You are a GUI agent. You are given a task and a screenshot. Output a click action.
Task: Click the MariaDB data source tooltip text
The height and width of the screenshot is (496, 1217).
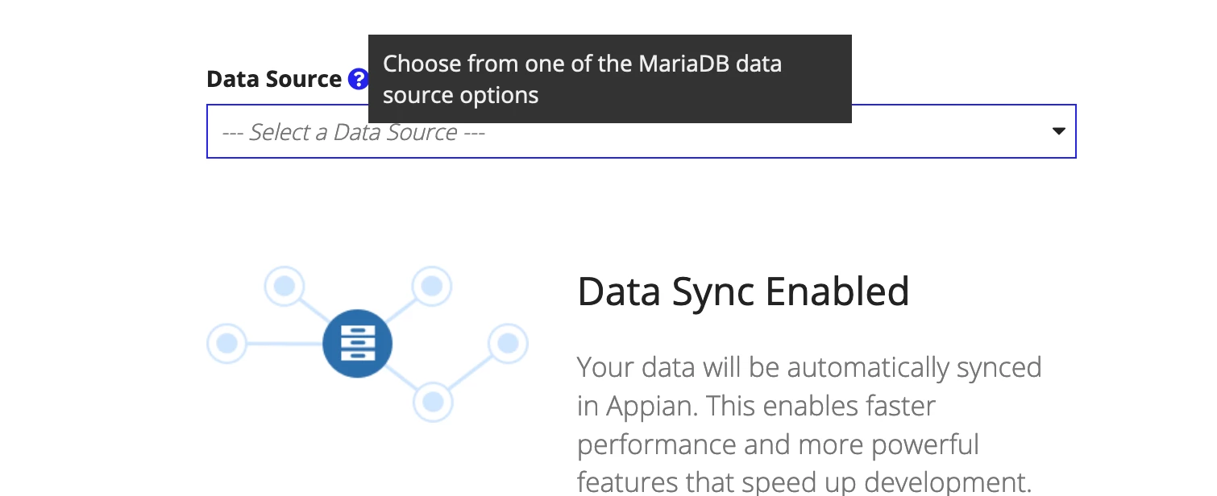tap(582, 79)
